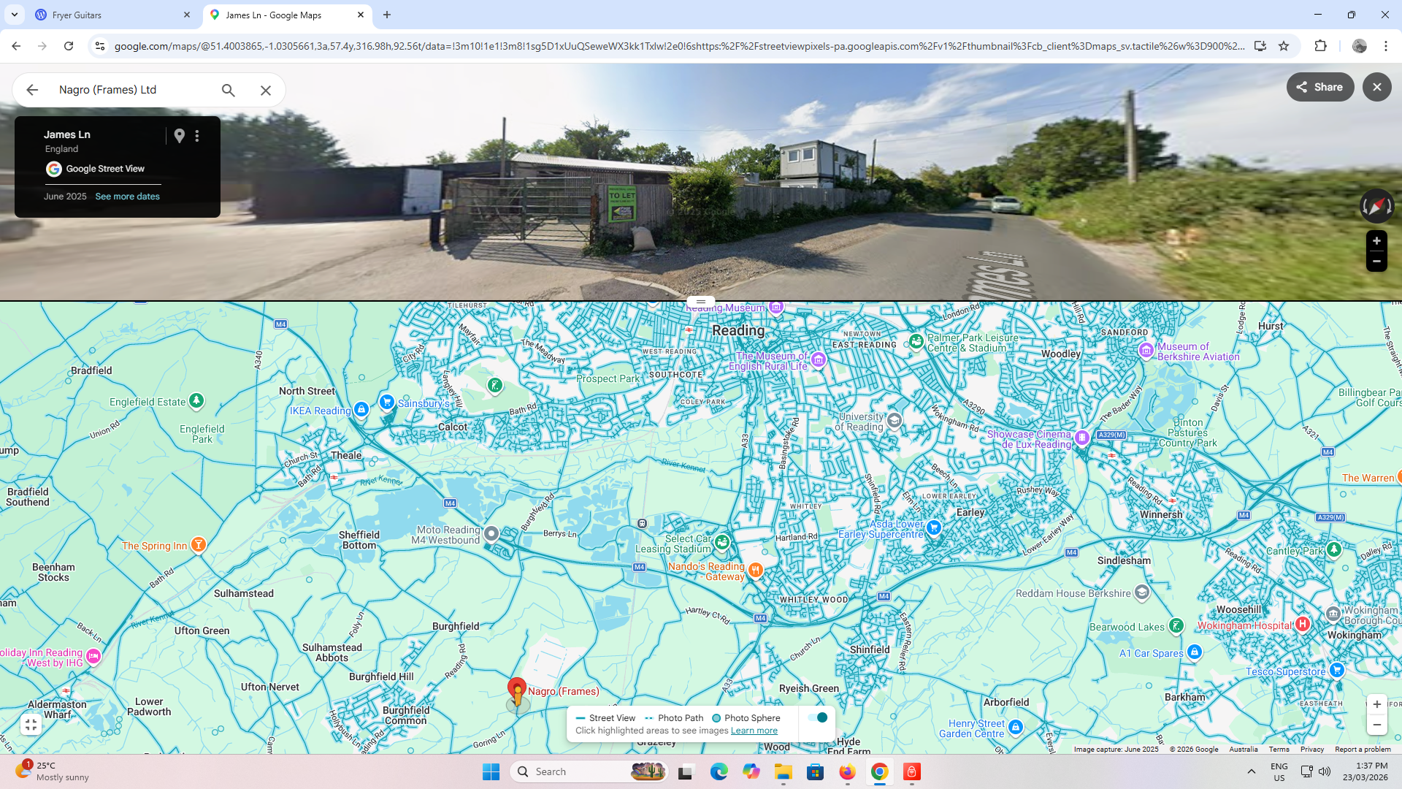Click the Street View compass icon
The height and width of the screenshot is (789, 1402).
pos(1376,207)
